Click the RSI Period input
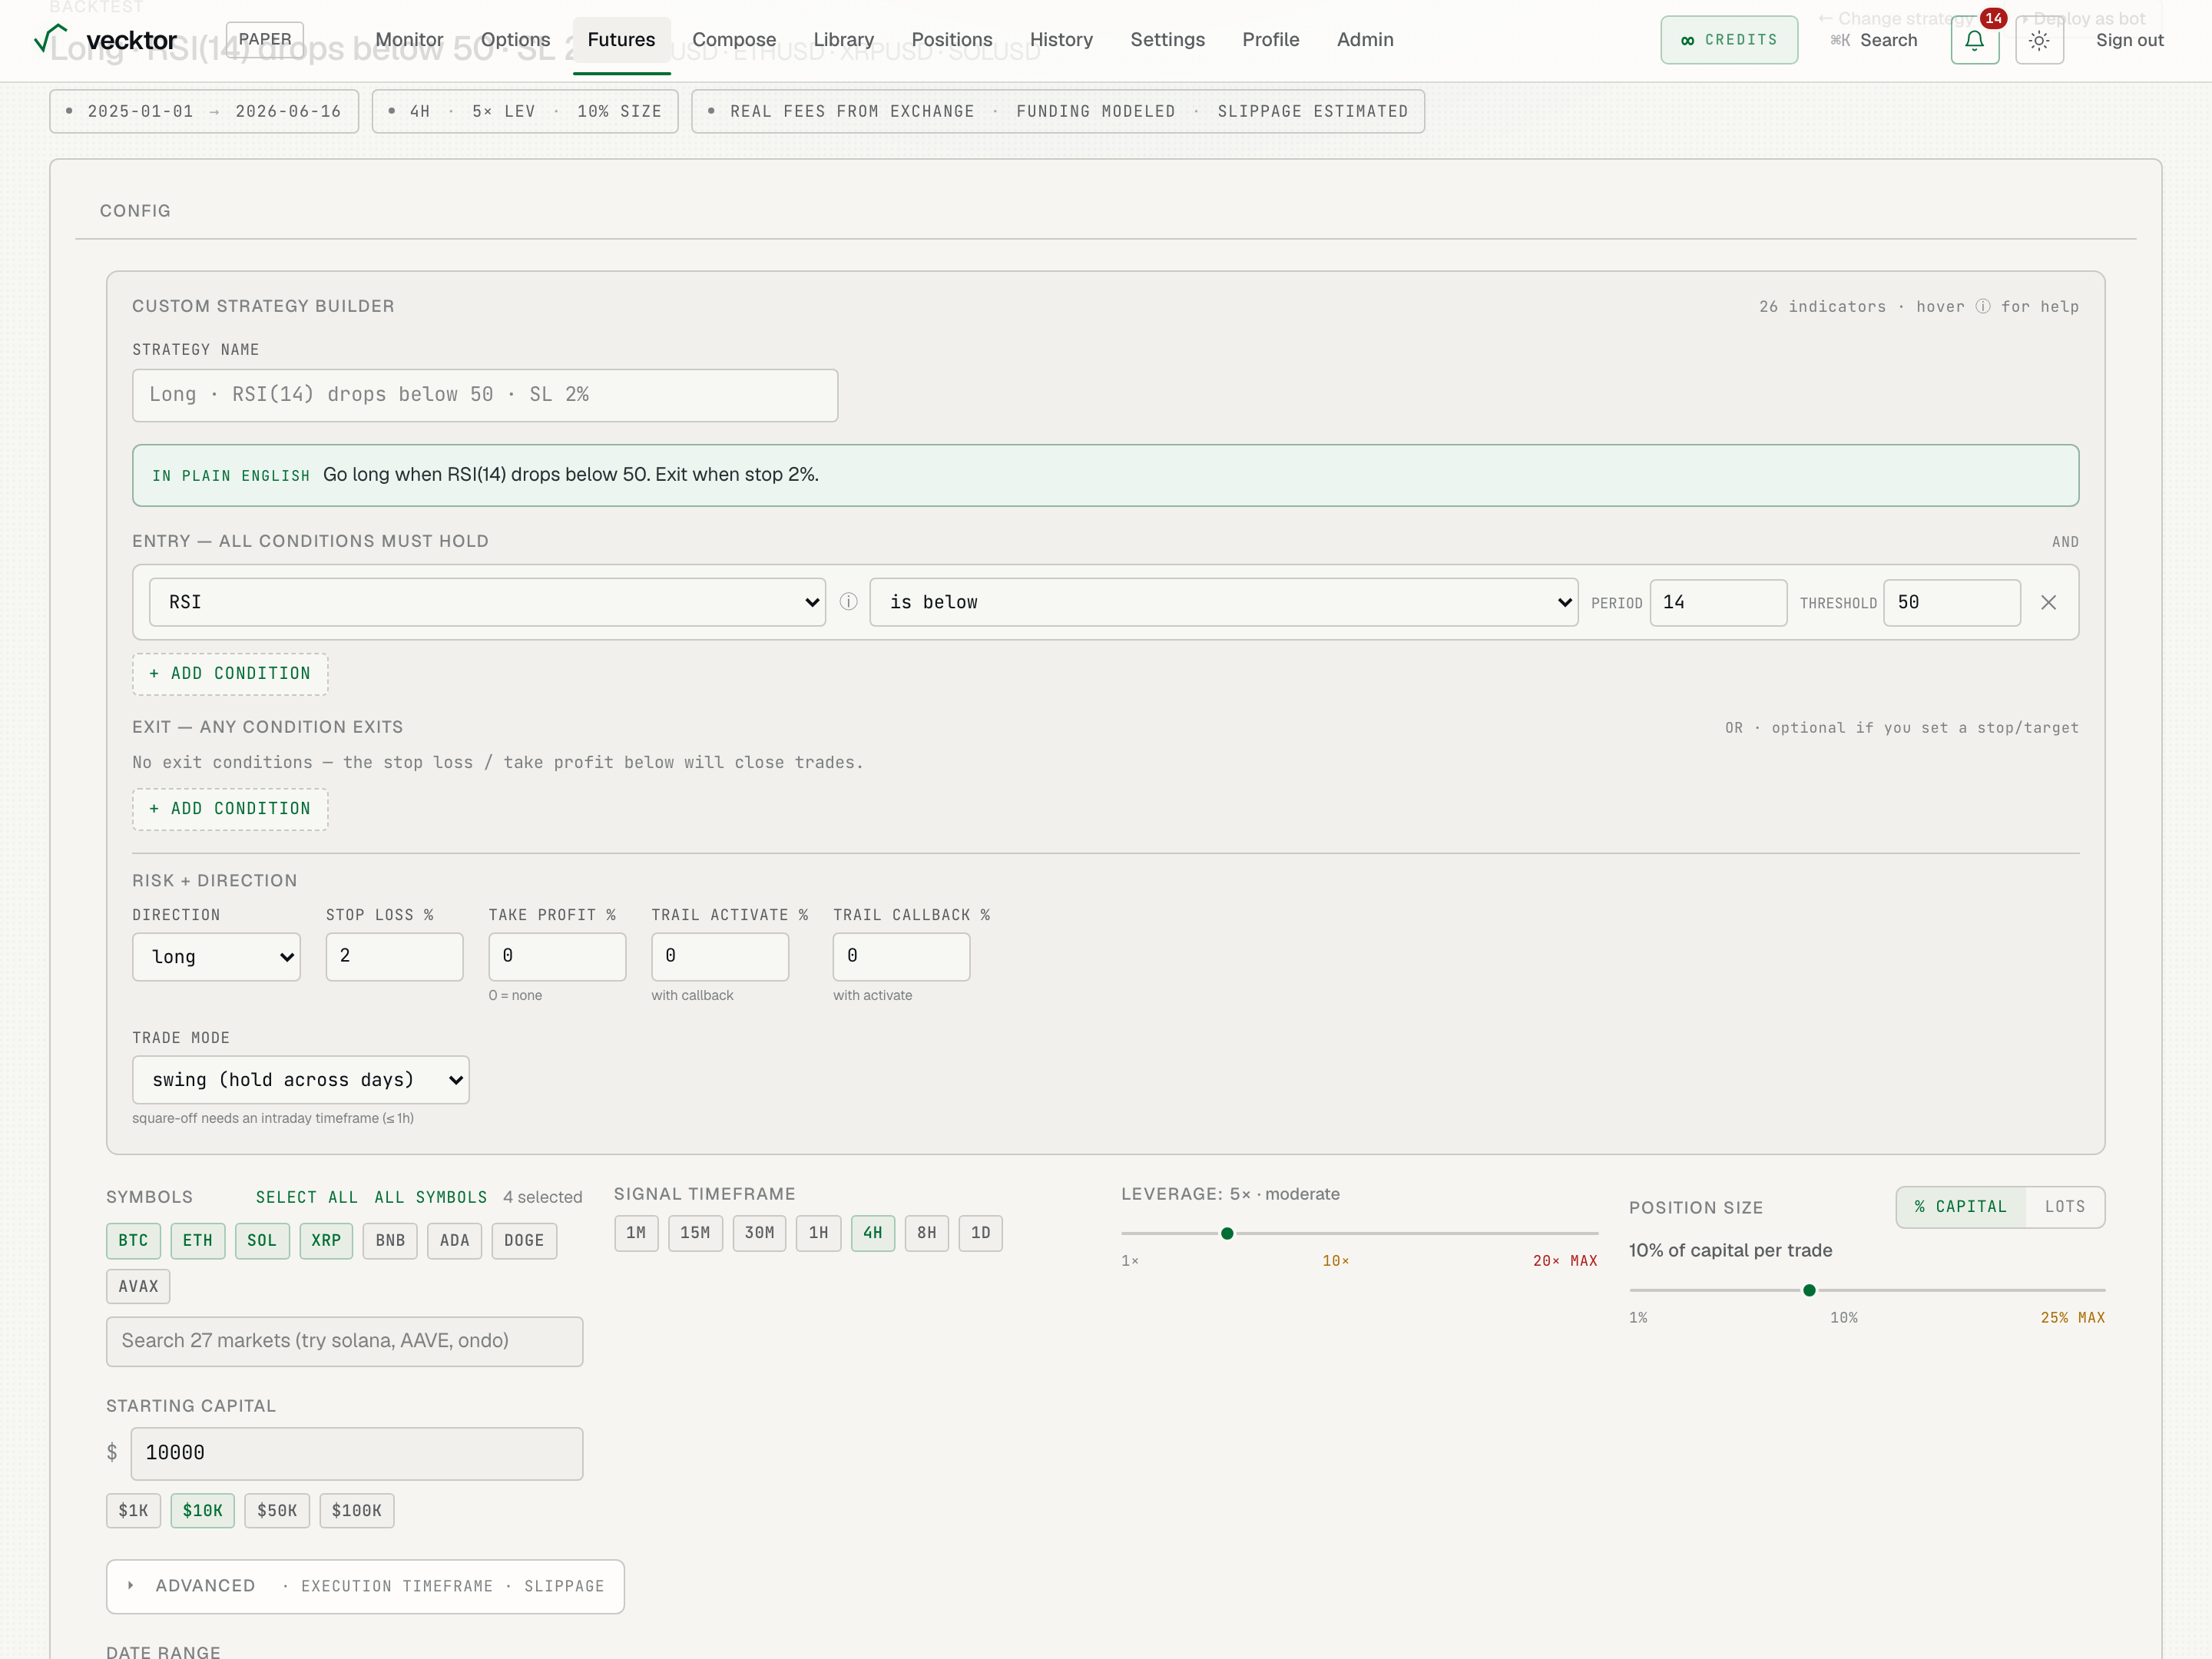 point(1718,602)
